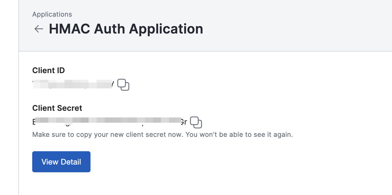Open the View Detail button
The width and height of the screenshot is (392, 195).
point(61,162)
